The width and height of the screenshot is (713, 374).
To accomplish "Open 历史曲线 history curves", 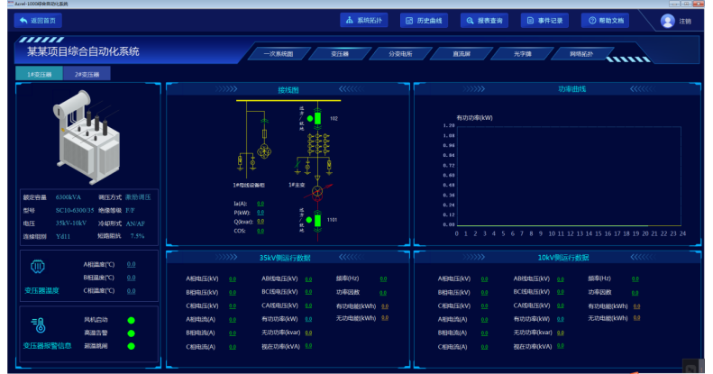I will (x=424, y=21).
